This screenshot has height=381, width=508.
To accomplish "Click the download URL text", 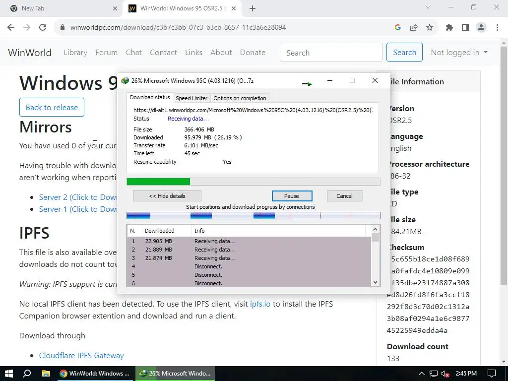I will pyautogui.click(x=253, y=110).
